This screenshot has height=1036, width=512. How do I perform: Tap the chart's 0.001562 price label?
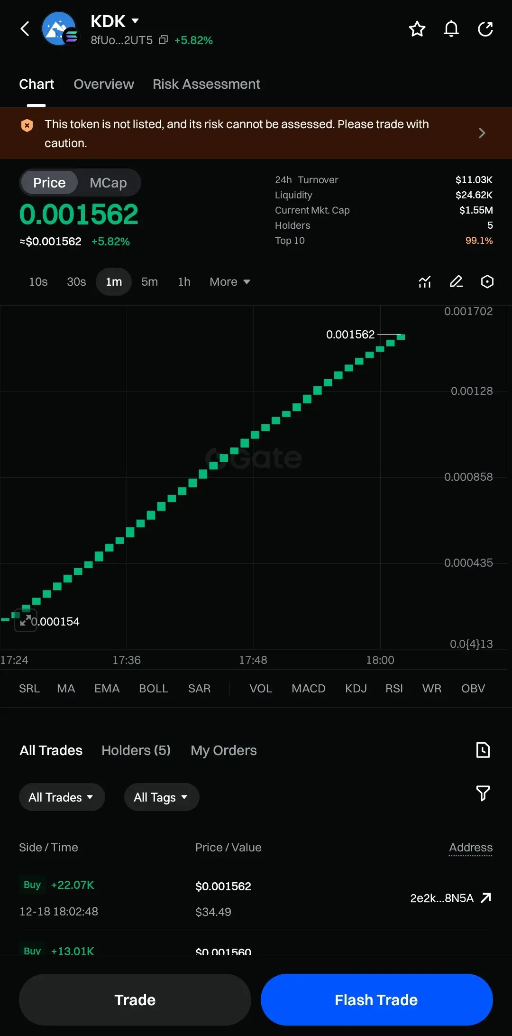350,335
